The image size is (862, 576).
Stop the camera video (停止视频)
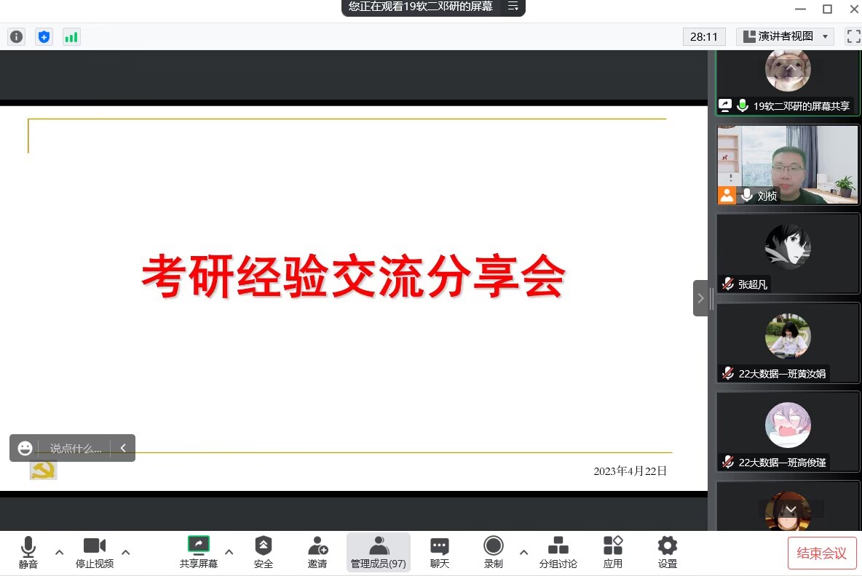point(95,552)
